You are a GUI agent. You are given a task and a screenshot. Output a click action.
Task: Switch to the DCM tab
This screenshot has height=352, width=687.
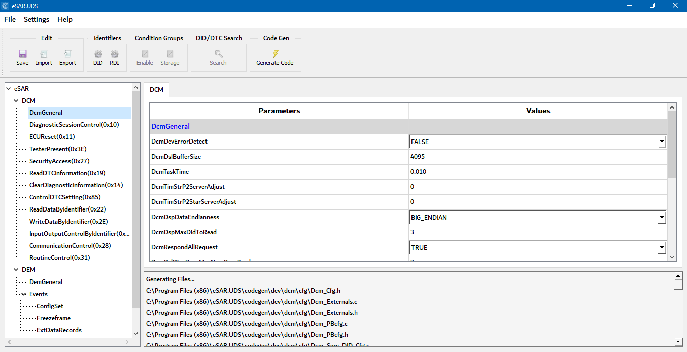click(x=156, y=90)
